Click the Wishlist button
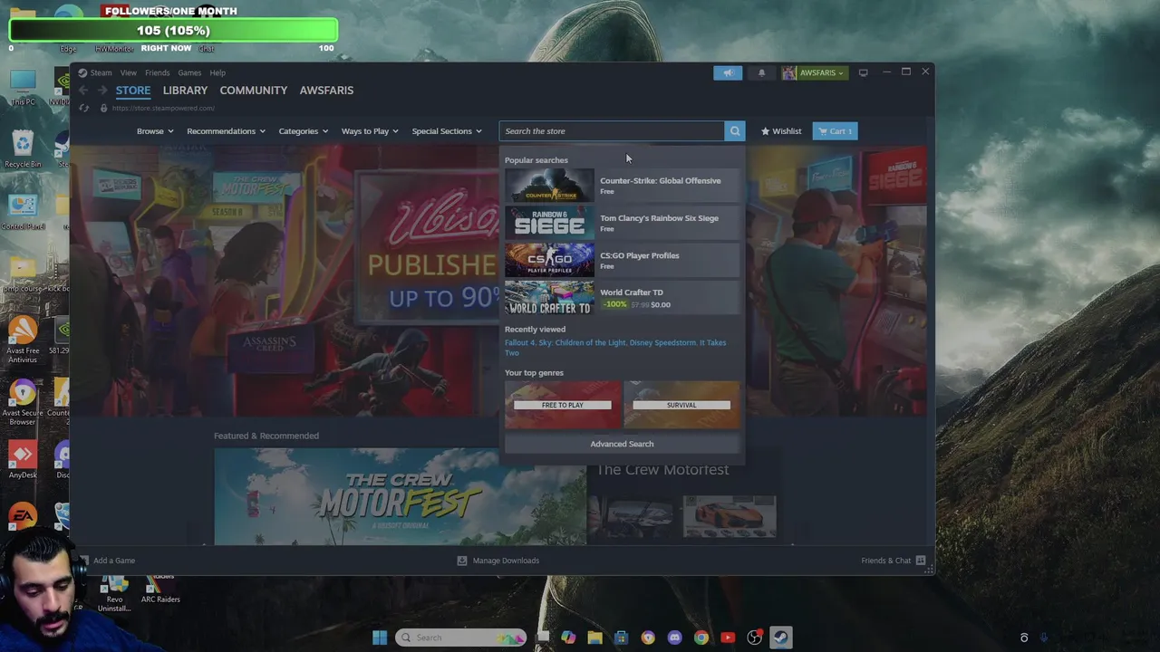1160x652 pixels. tap(781, 131)
